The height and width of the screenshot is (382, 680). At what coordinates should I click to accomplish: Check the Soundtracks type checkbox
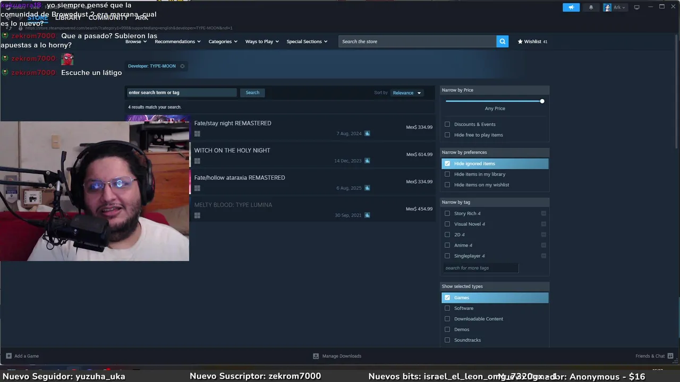[x=447, y=340]
